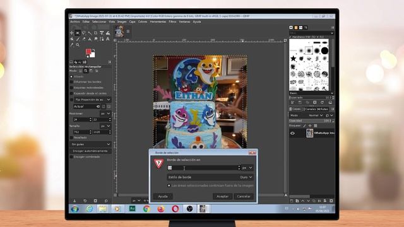The height and width of the screenshot is (227, 404).
Task: Hide the WhatsApp Image layer eye
Action: click(292, 133)
